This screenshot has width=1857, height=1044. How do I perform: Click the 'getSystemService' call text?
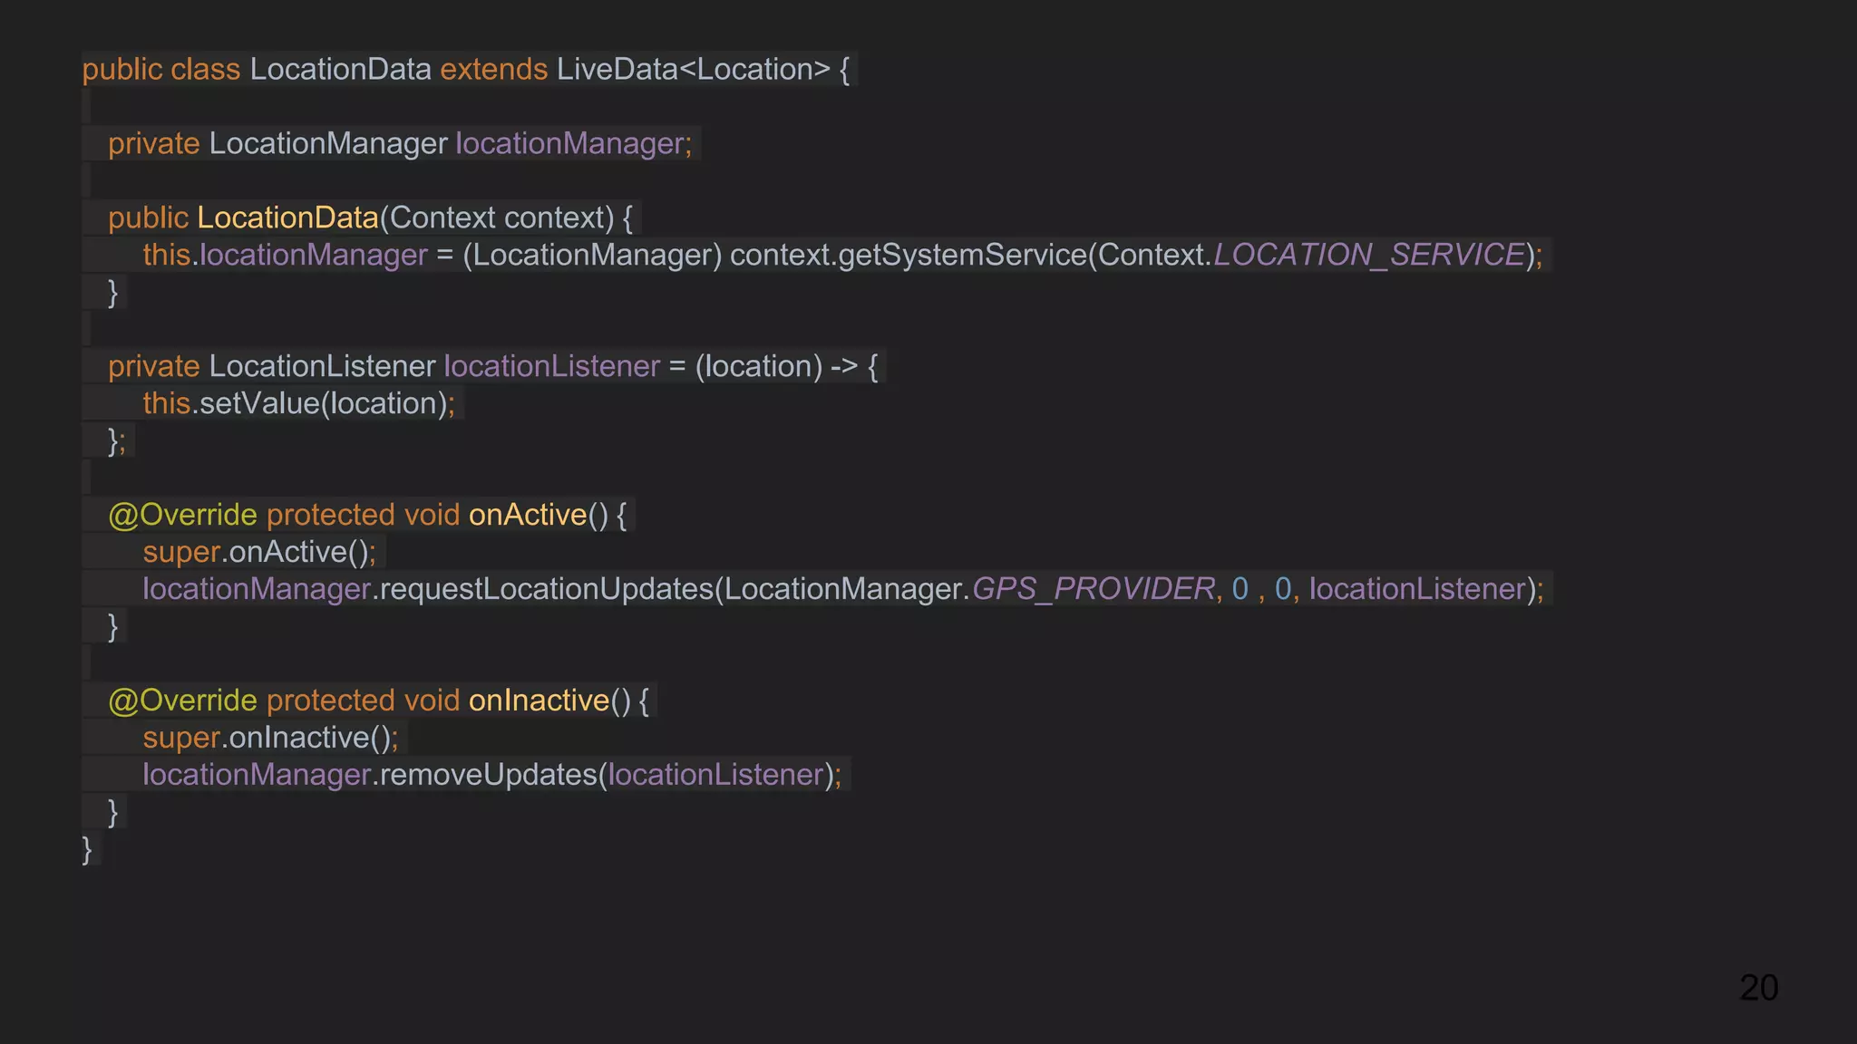(962, 256)
